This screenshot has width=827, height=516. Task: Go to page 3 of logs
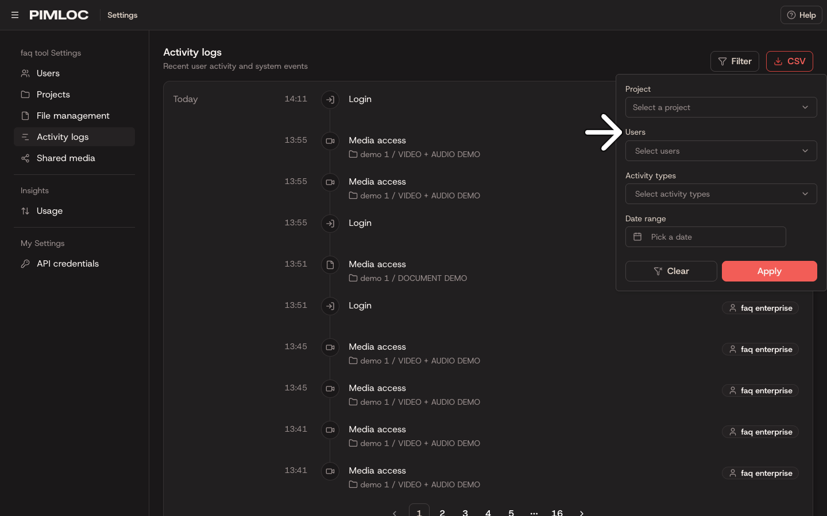[465, 512]
